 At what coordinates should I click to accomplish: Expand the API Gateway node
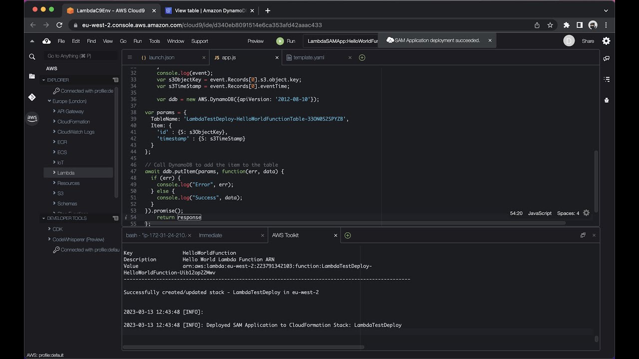coord(54,112)
